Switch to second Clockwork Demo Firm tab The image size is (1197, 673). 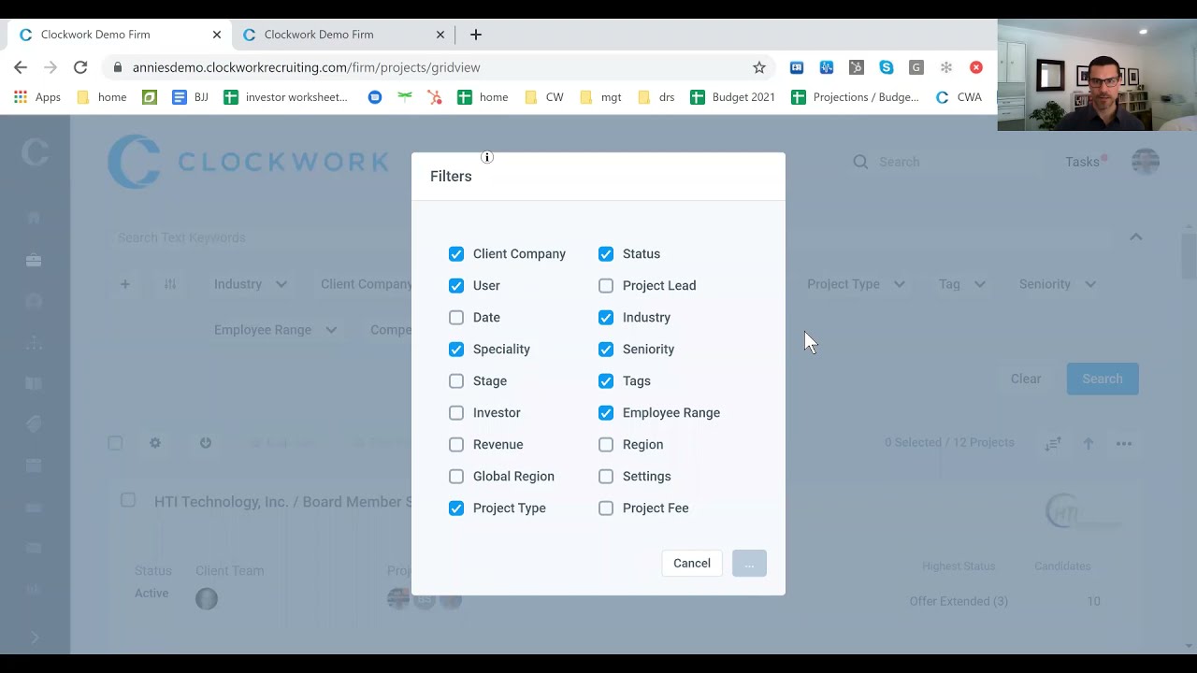(x=341, y=35)
